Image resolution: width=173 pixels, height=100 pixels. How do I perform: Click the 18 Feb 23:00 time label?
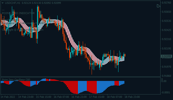(x=132, y=97)
